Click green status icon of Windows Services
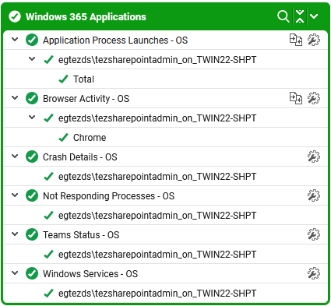Image resolution: width=331 pixels, height=306 pixels. tap(32, 273)
